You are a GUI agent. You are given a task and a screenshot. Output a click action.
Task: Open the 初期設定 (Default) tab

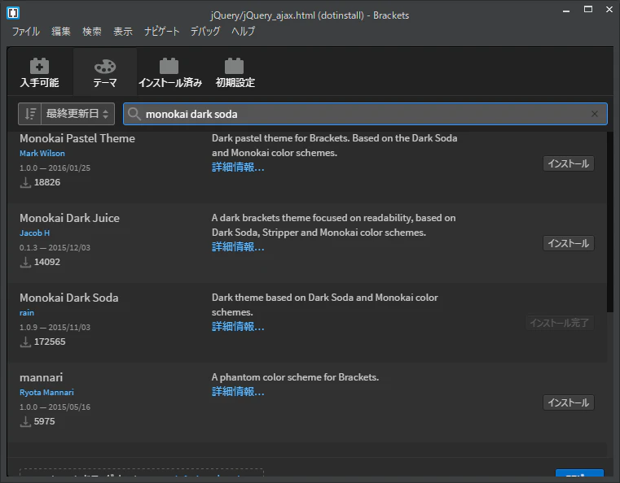click(235, 72)
